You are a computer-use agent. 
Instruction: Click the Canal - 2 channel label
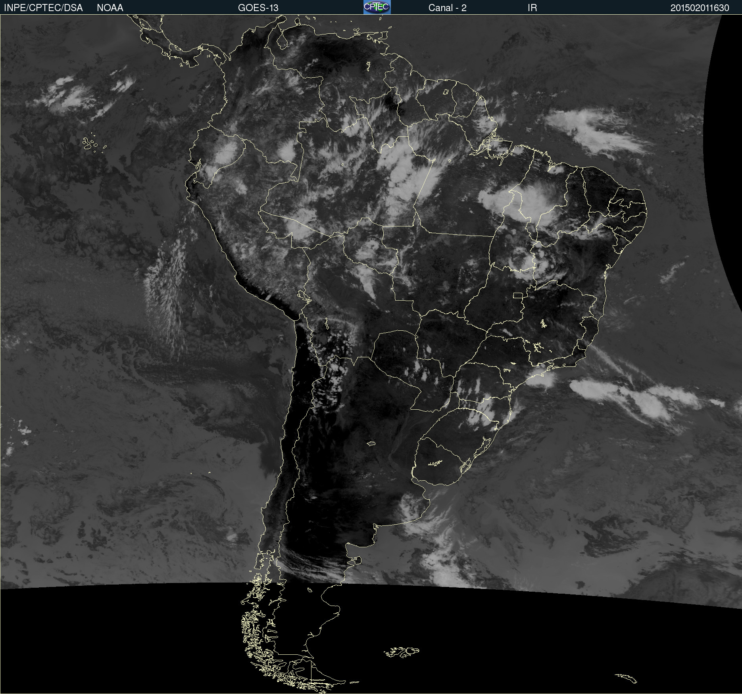[x=447, y=8]
